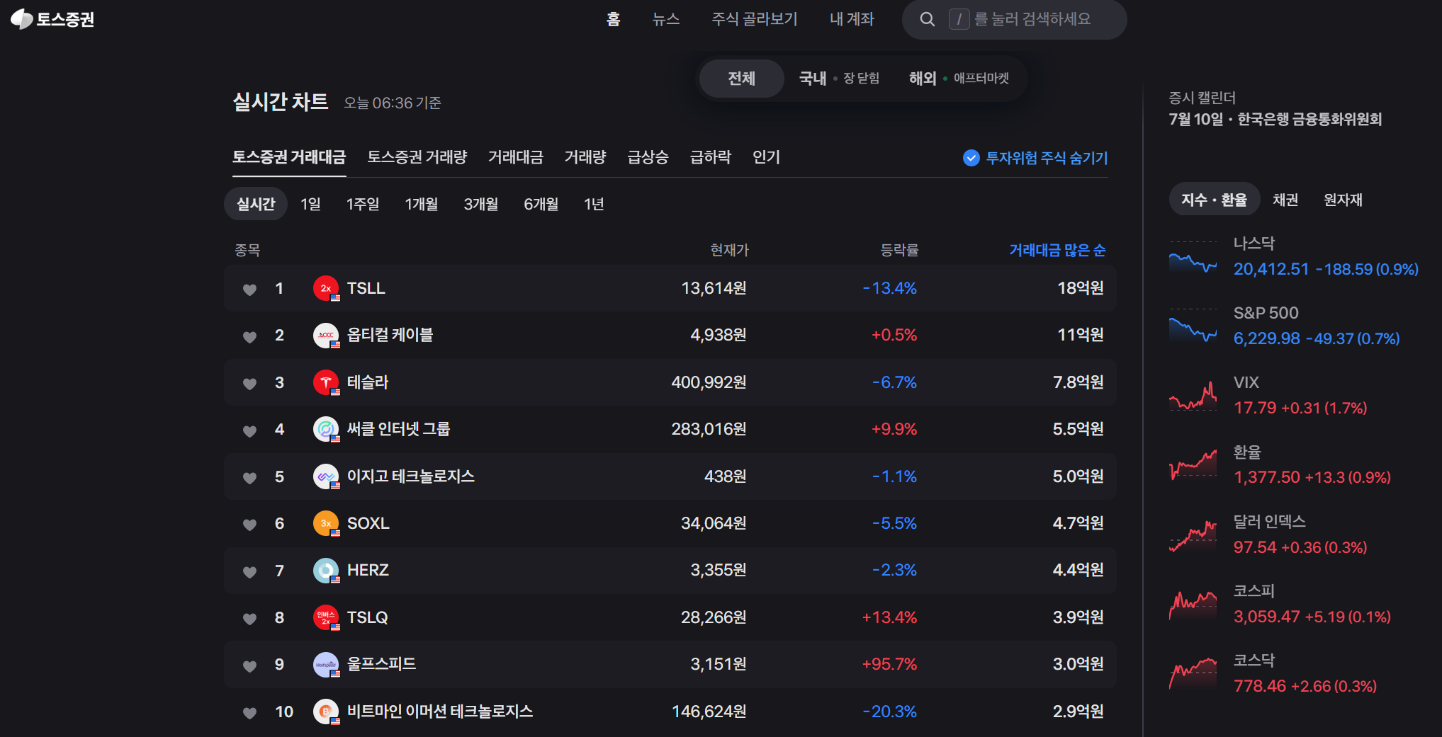Open the TSLQ inverse stock logo
Image resolution: width=1442 pixels, height=737 pixels.
click(326, 617)
